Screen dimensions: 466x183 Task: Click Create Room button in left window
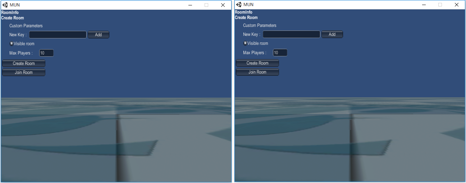[x=24, y=64]
